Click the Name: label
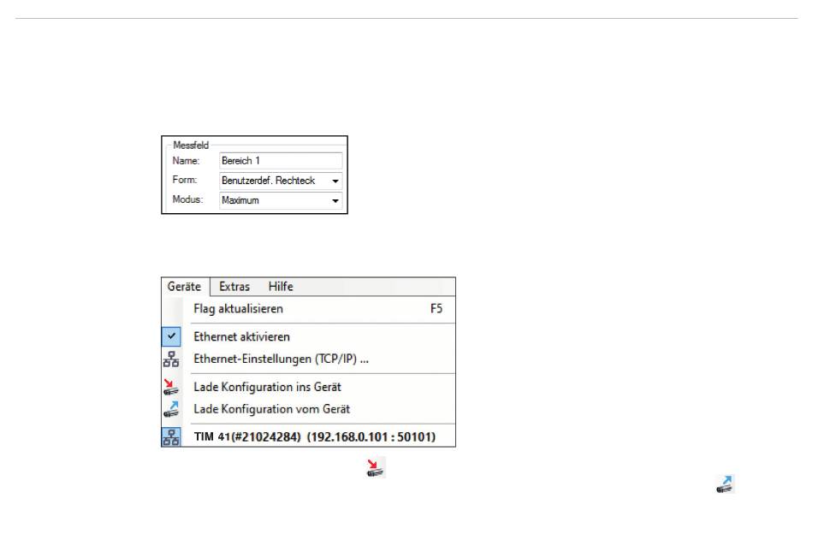This screenshot has height=558, width=813. pyautogui.click(x=186, y=161)
